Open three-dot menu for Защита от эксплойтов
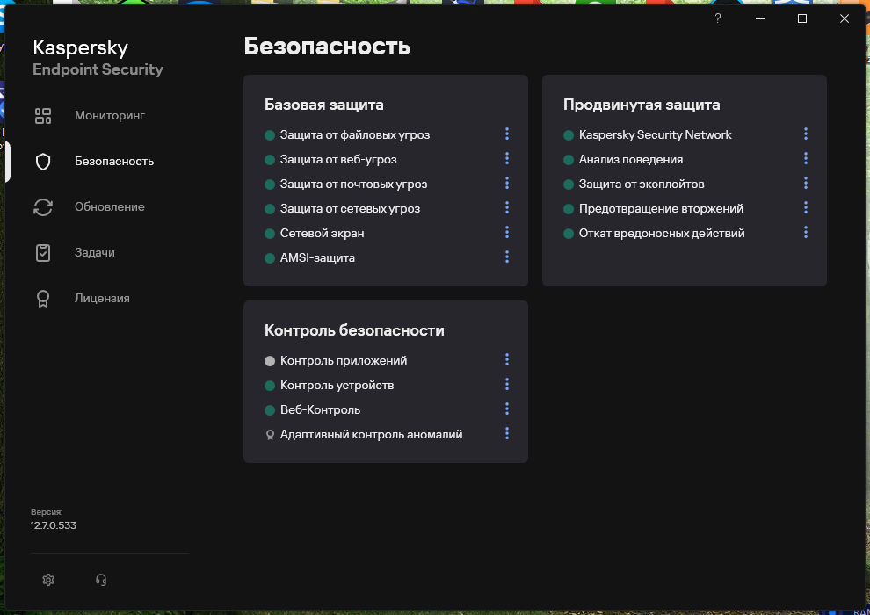870x615 pixels. click(x=806, y=183)
